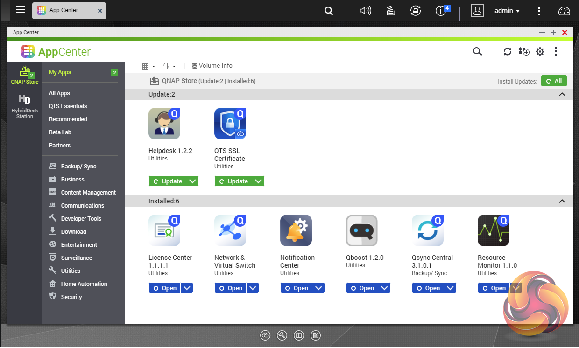The image size is (579, 348).
Task: Expand the dropdown arrow beside Helpdesk Update
Action: (x=192, y=181)
